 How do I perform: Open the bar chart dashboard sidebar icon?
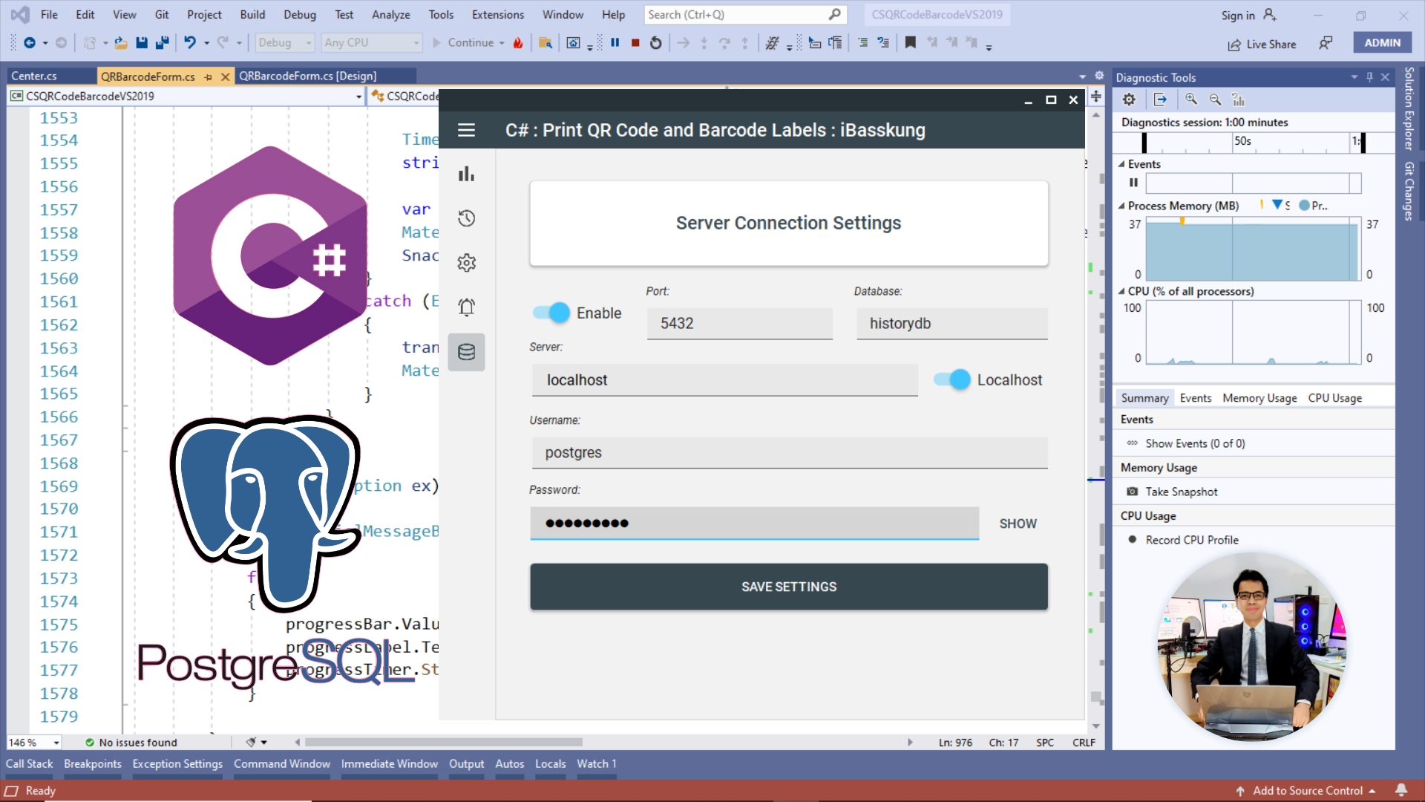click(x=466, y=174)
